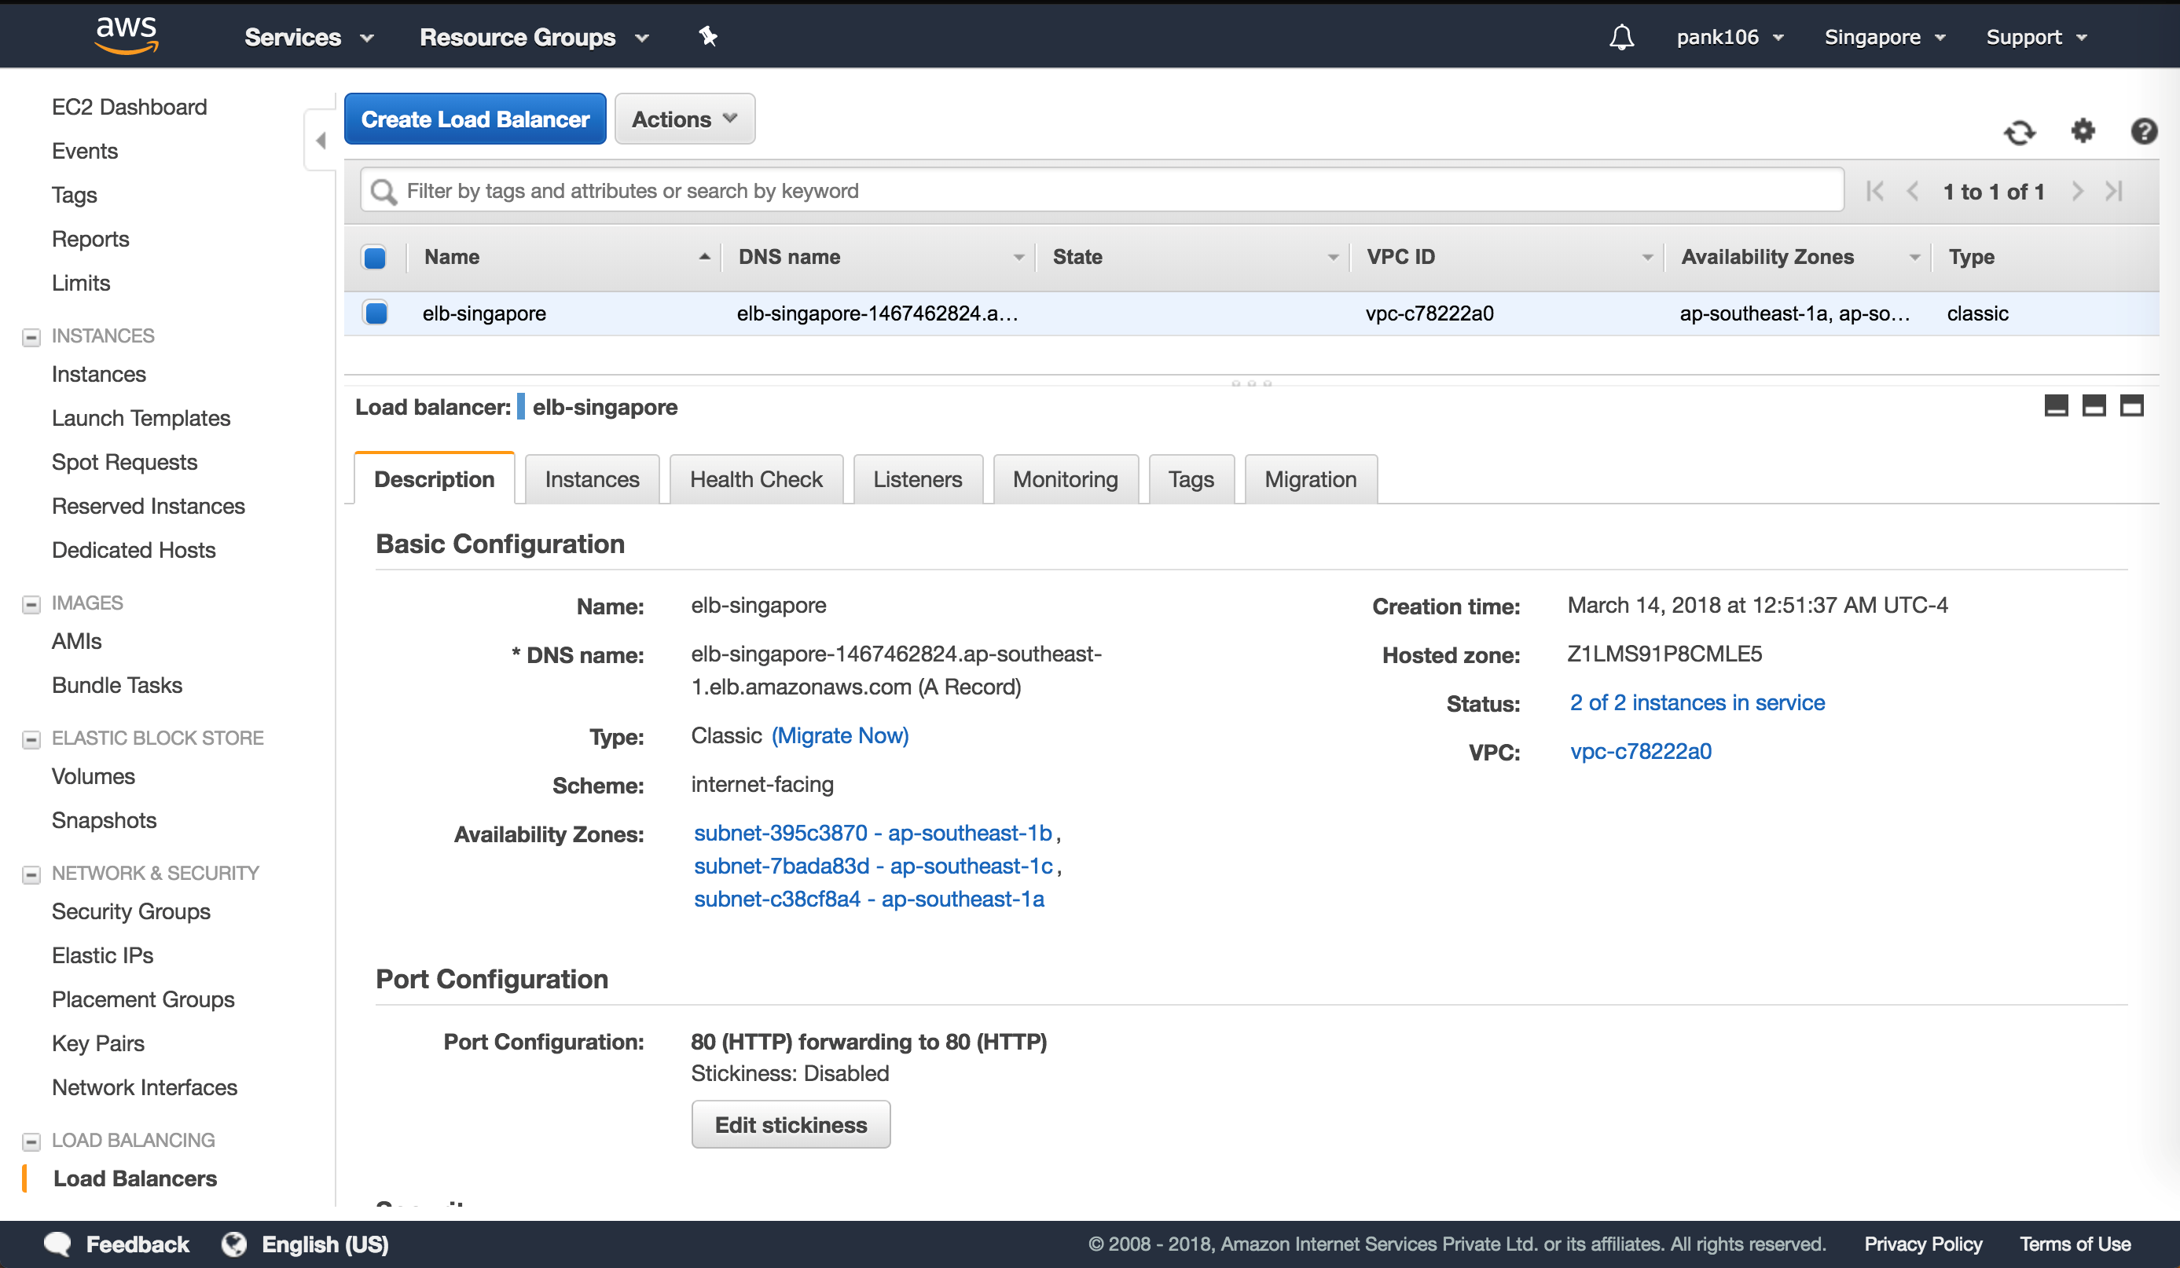Click the pin shortcut icon in header

pyautogui.click(x=707, y=36)
